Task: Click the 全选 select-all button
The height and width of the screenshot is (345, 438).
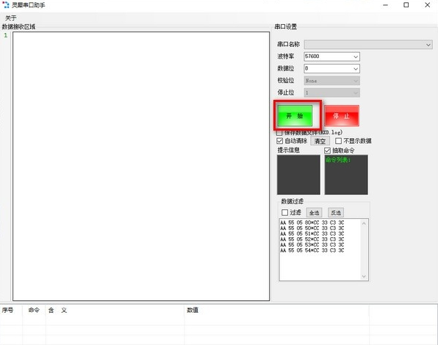Action: pos(314,213)
